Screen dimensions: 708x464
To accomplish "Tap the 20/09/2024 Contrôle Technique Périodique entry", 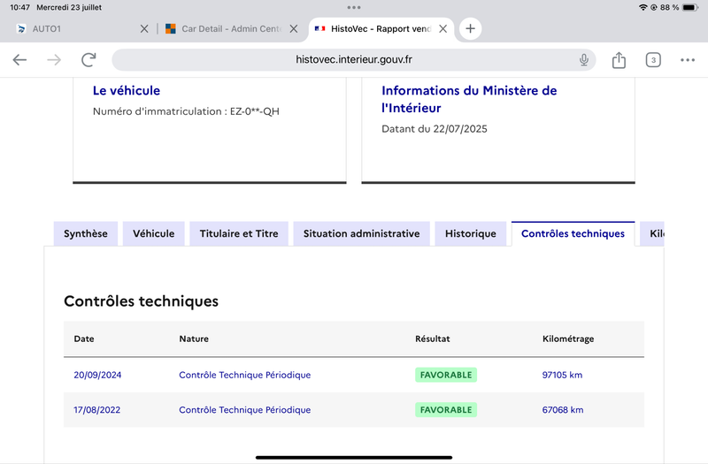I will click(x=245, y=375).
